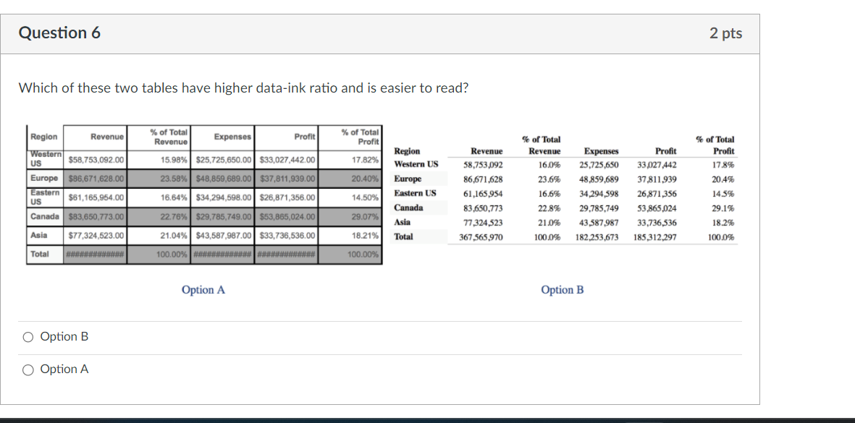The width and height of the screenshot is (855, 423).
Task: Click the Expenses header in Option B table
Action: click(x=601, y=151)
